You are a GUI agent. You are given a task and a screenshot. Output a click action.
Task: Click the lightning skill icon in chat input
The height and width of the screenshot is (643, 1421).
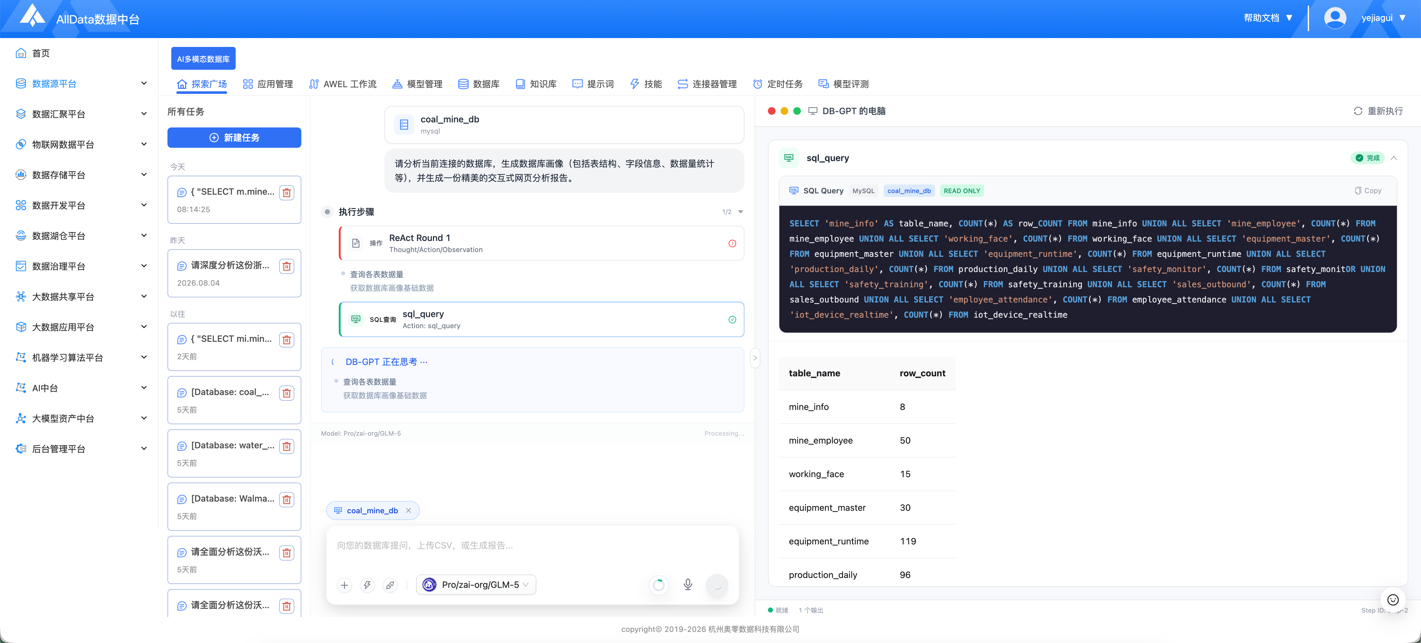pos(367,585)
